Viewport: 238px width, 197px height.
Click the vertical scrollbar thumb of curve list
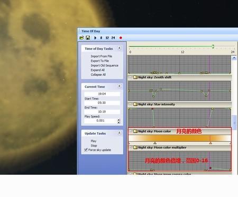[x=234, y=123]
